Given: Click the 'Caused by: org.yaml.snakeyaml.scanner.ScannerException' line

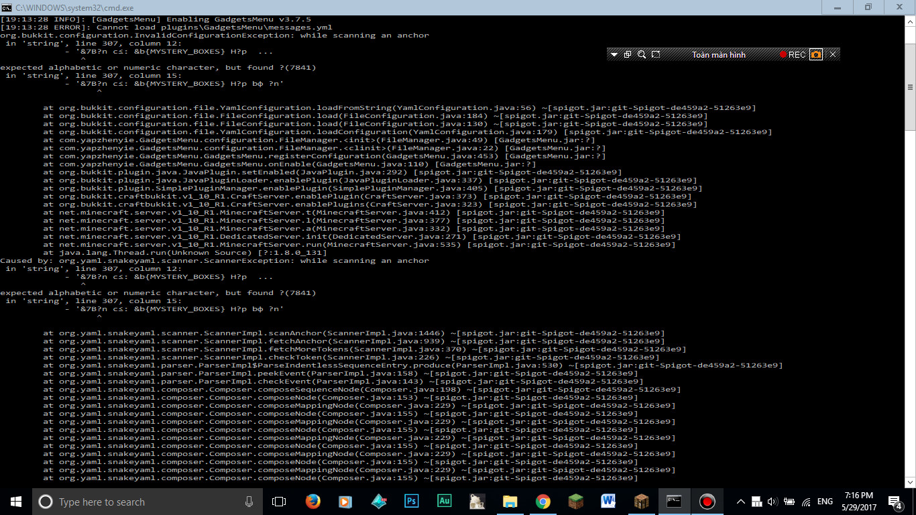Looking at the screenshot, I should [x=215, y=261].
